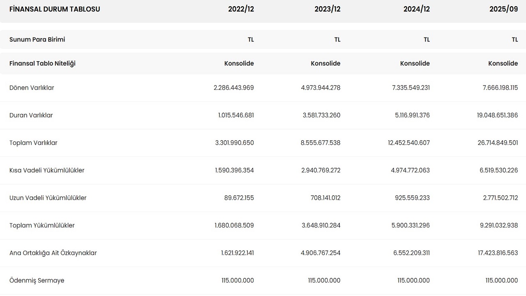This screenshot has height=296, width=526.
Task: Click the Toplam Yükümlülükler row label
Action: 42,225
